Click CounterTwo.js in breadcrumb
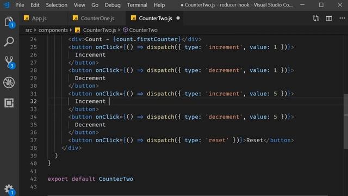The image size is (348, 196). click(x=100, y=30)
